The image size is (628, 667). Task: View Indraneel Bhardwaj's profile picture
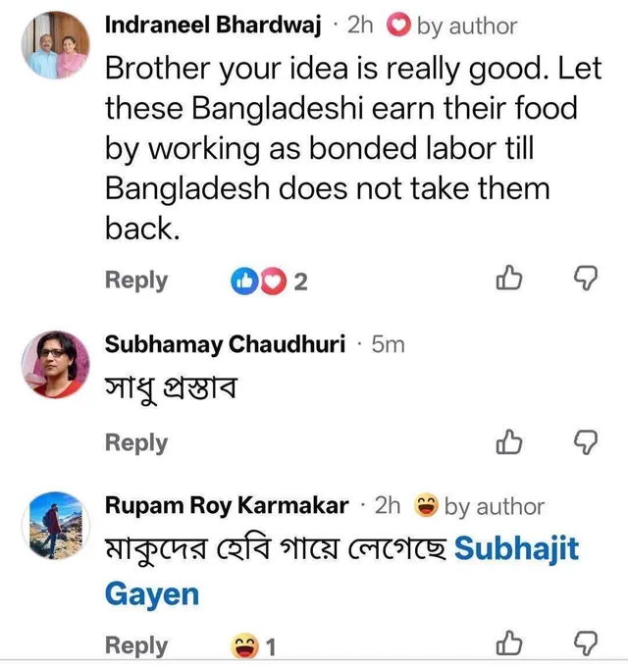(x=56, y=45)
